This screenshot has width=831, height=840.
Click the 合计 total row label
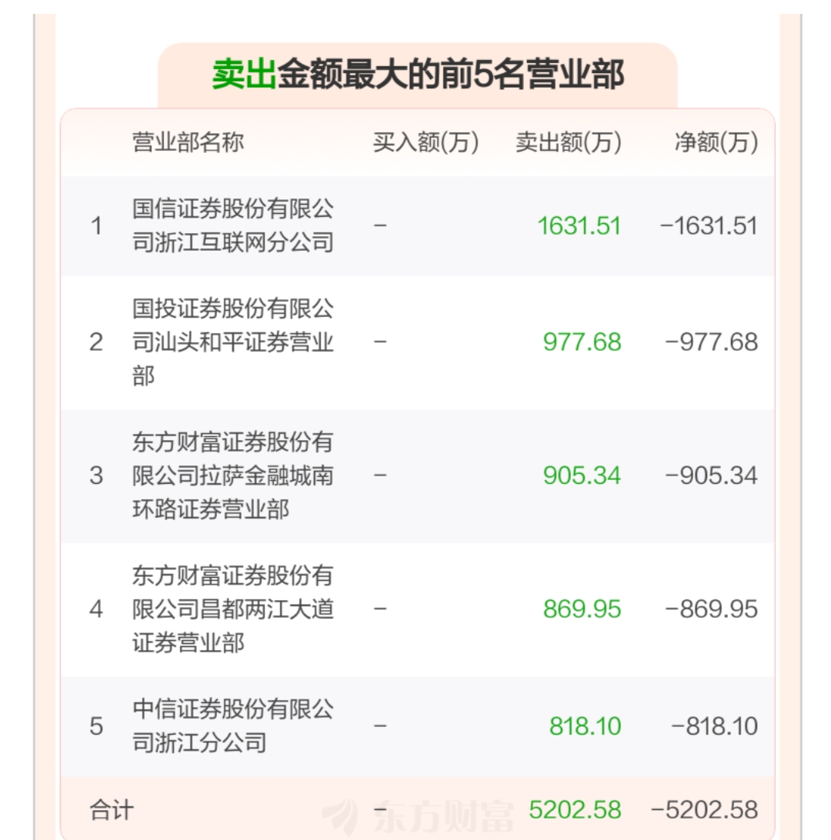tap(112, 810)
